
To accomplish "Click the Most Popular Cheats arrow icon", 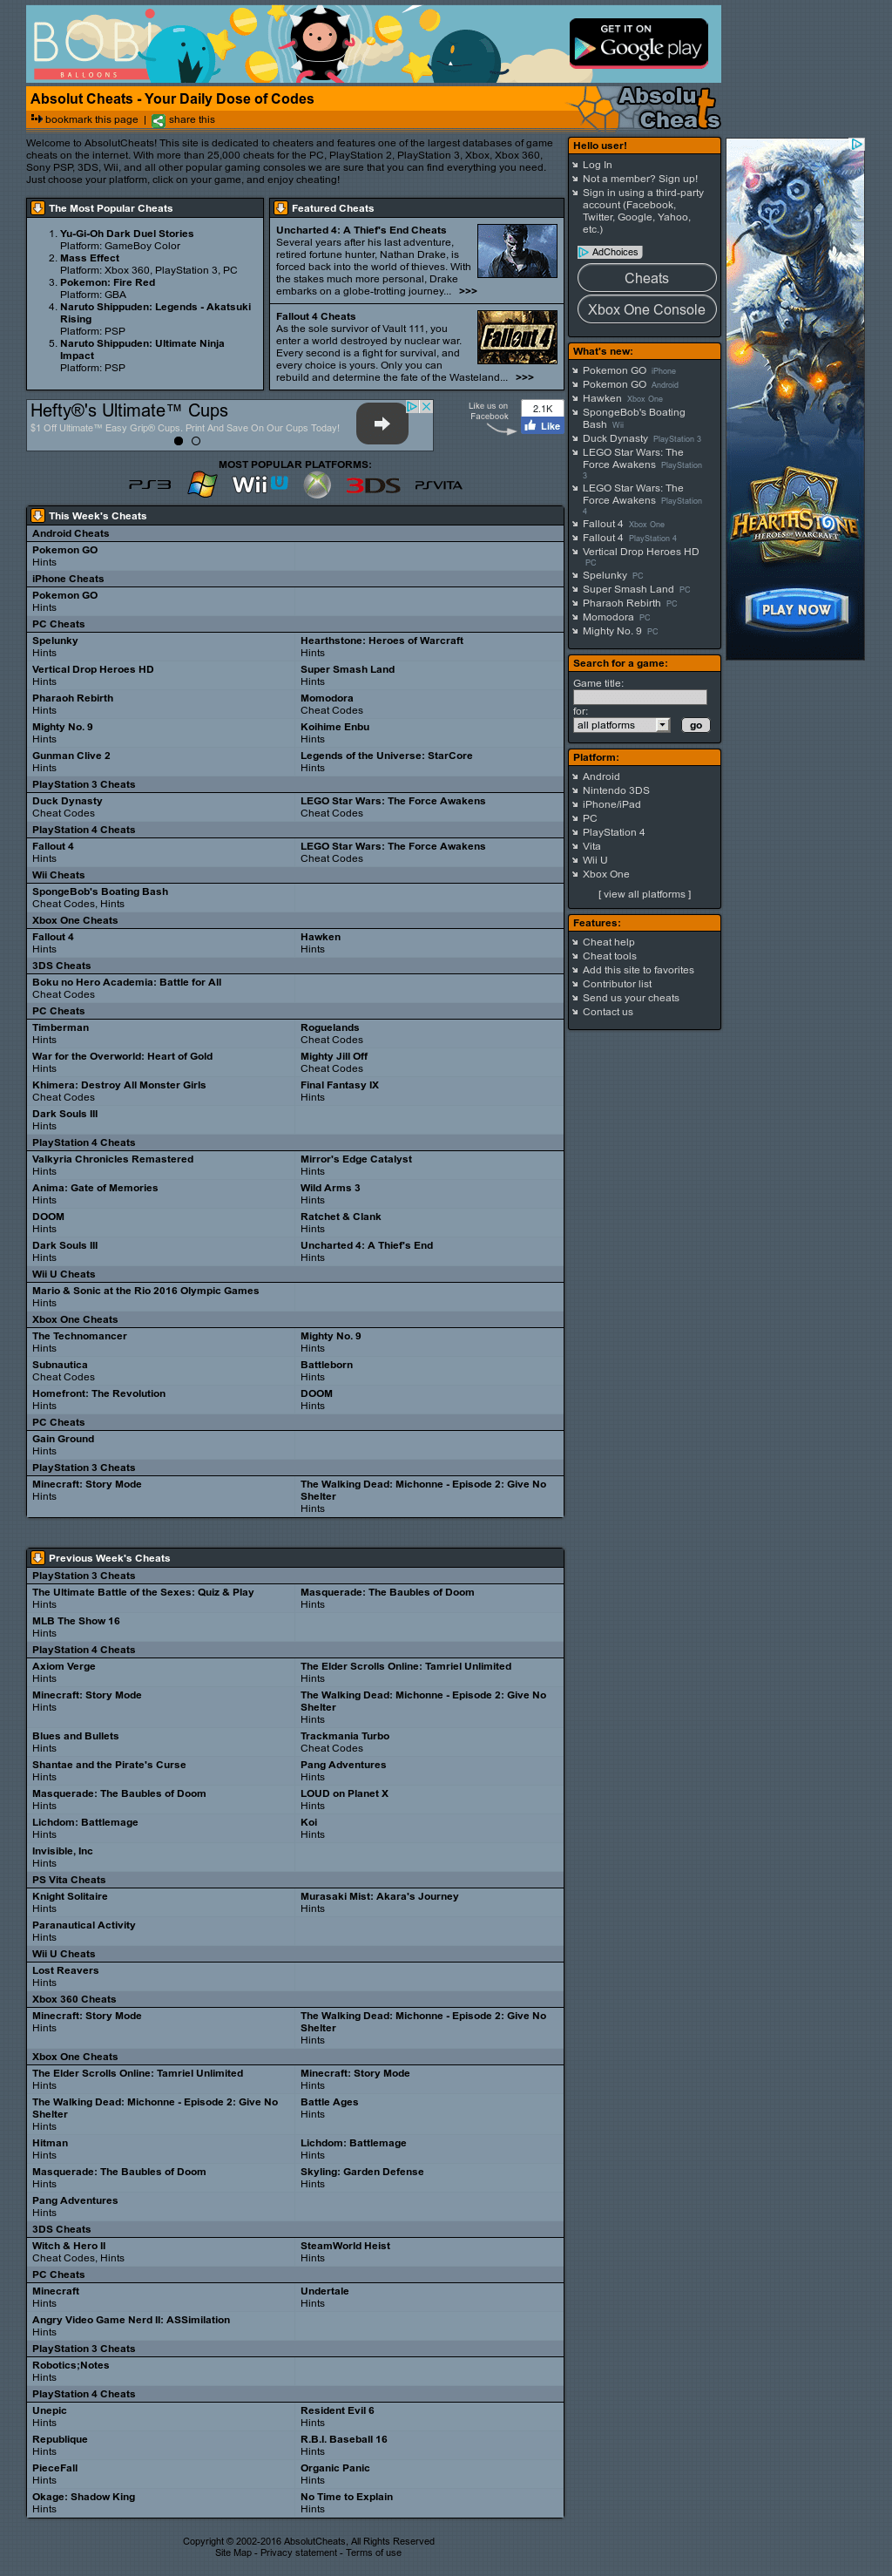I will click(x=37, y=208).
